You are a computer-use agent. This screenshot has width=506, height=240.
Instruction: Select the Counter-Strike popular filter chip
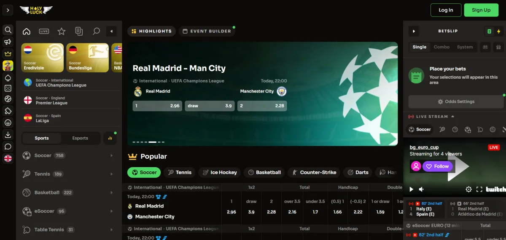point(314,172)
